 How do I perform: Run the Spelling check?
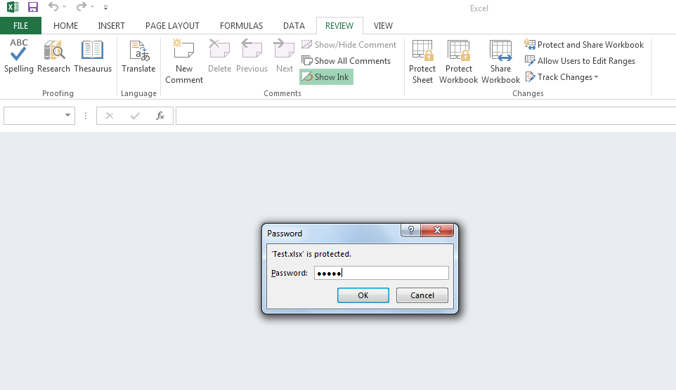coord(18,56)
